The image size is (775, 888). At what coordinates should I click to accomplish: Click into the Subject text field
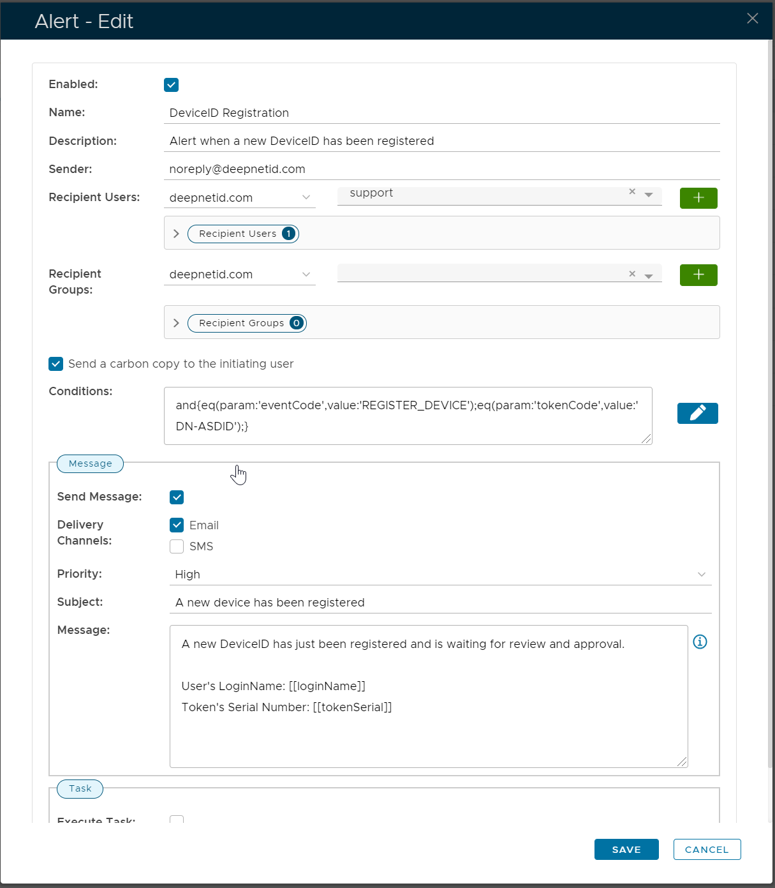[x=440, y=603]
